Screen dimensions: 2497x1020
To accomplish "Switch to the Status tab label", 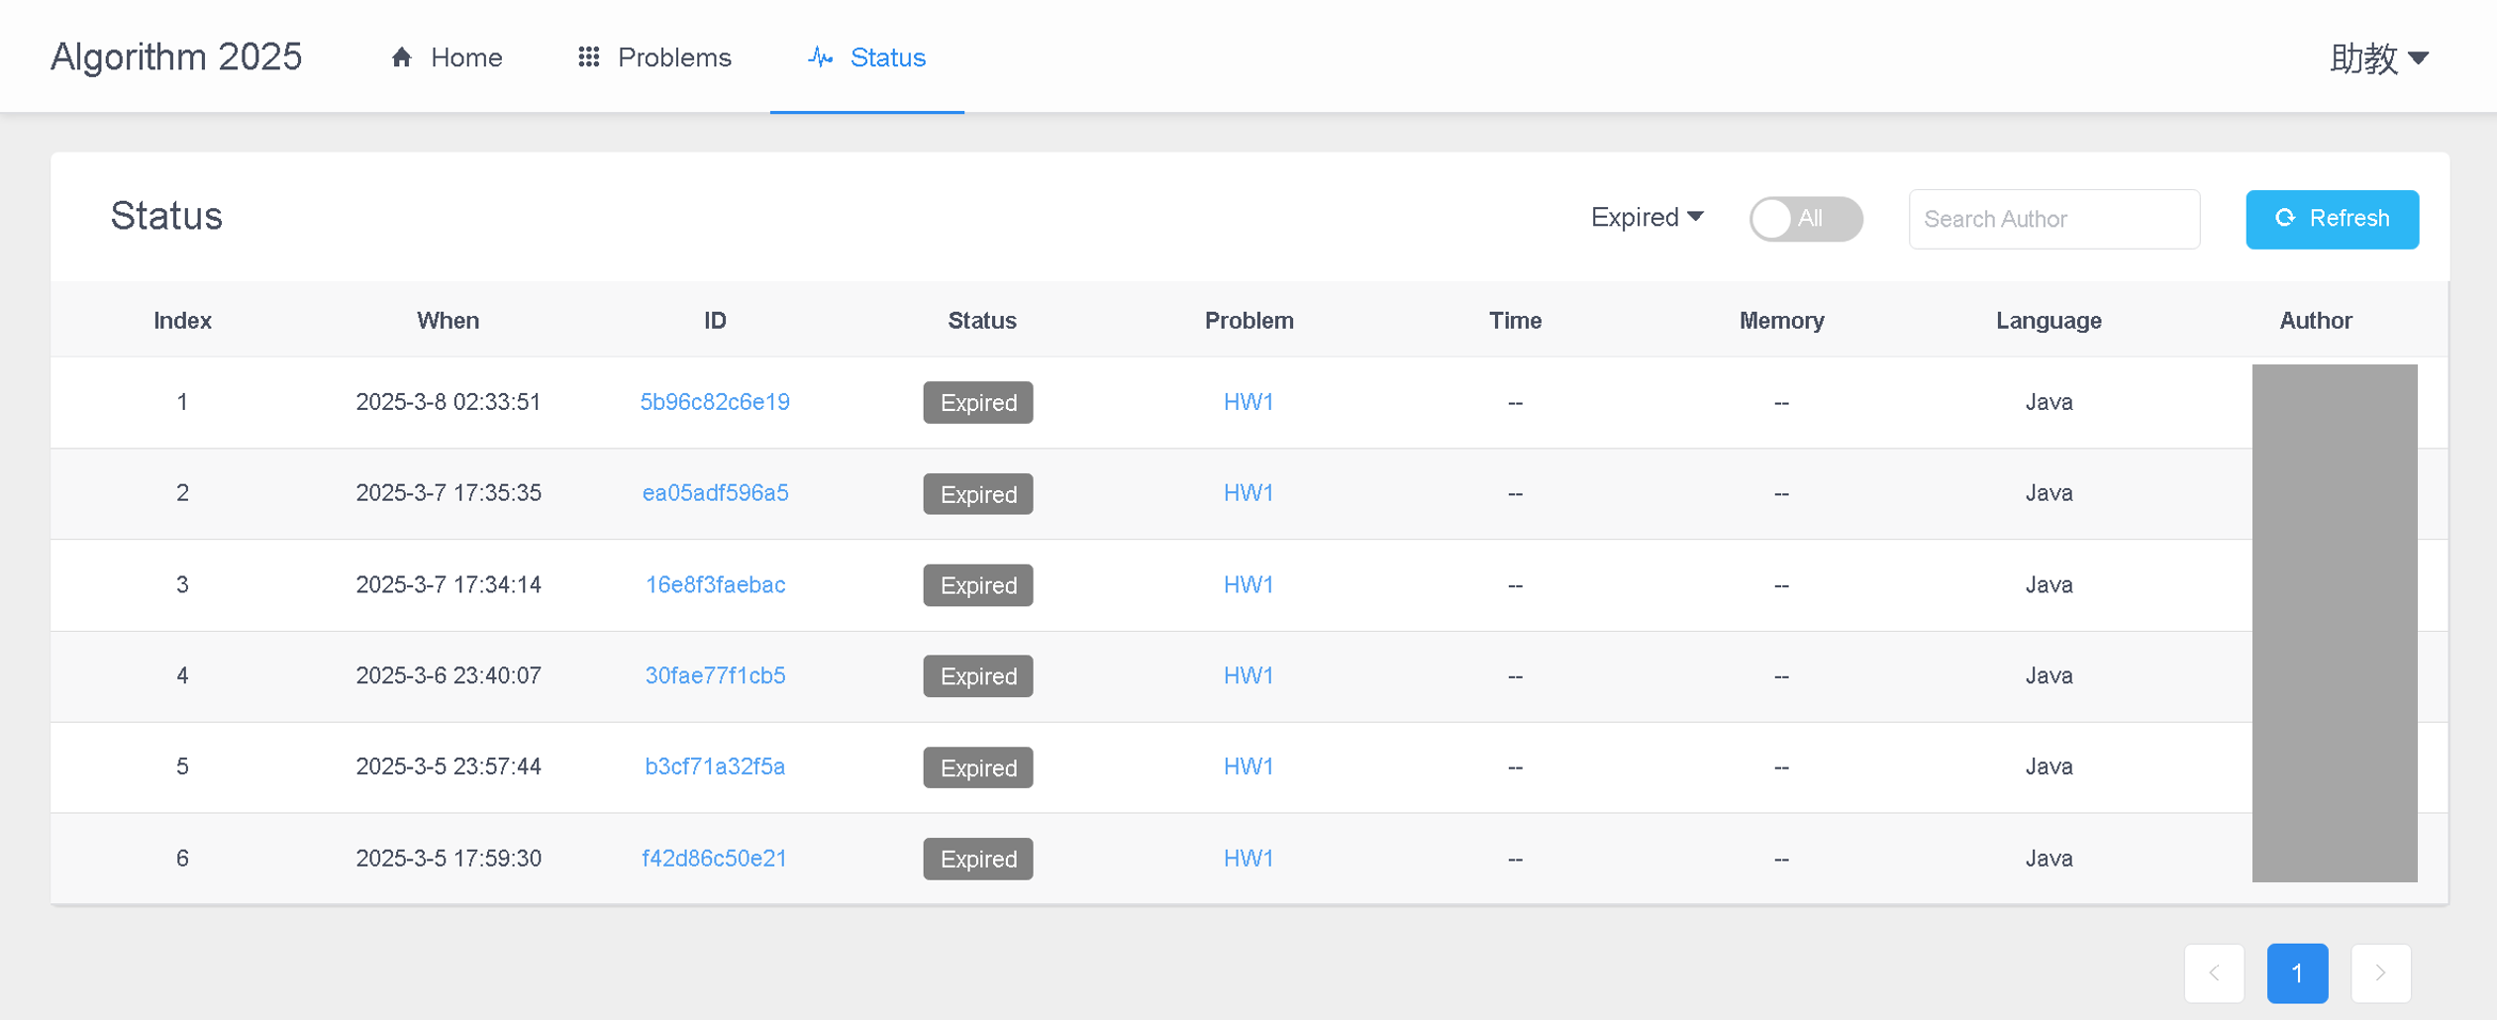I will pos(888,57).
